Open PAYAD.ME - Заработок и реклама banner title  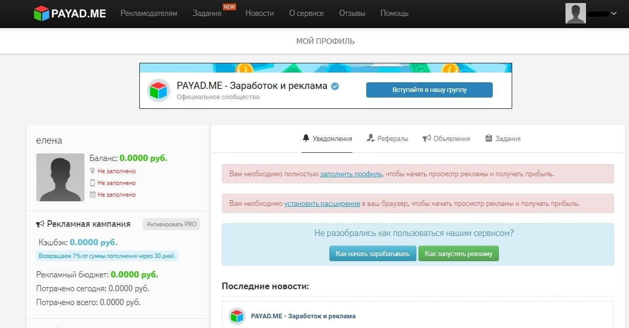click(252, 86)
